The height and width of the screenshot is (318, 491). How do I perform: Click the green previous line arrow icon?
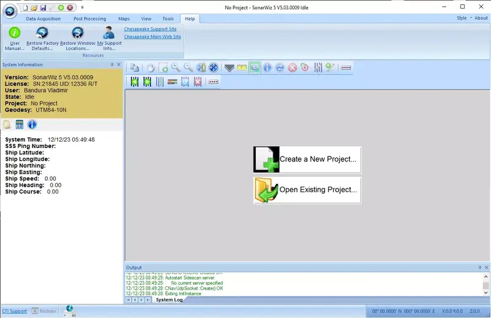point(134,82)
